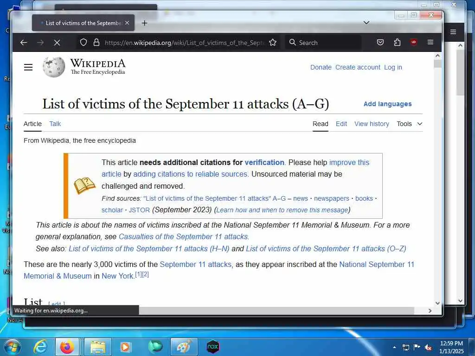The image size is (475, 356).
Task: Open List of victims (H–N) link
Action: 149,248
